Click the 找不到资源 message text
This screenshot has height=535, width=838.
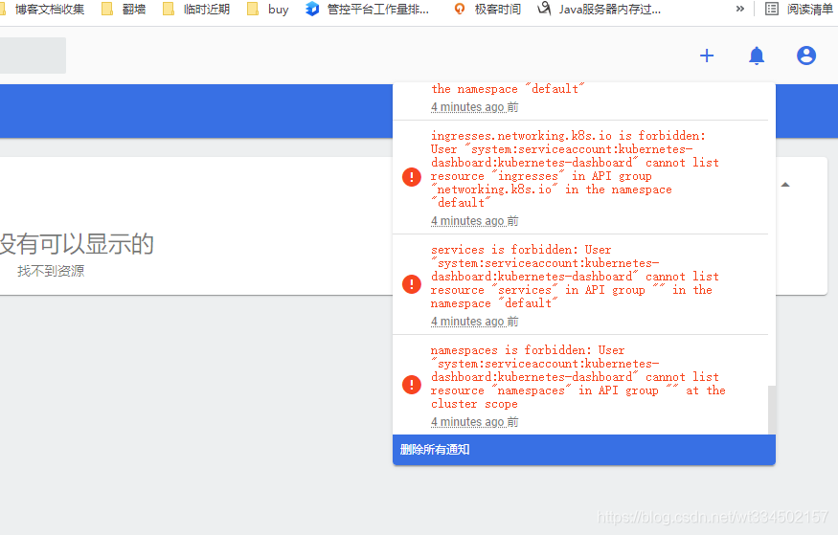(51, 271)
